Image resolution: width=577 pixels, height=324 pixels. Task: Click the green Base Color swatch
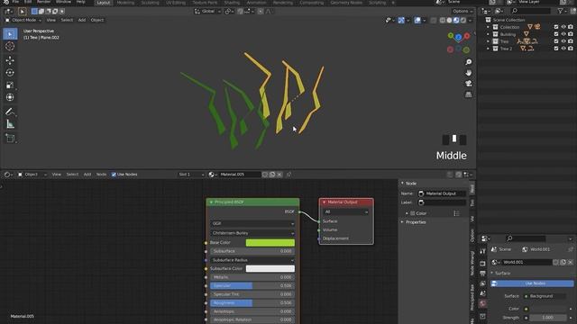coord(270,243)
